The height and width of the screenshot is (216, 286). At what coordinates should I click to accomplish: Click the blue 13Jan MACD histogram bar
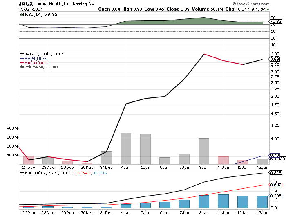point(262,202)
